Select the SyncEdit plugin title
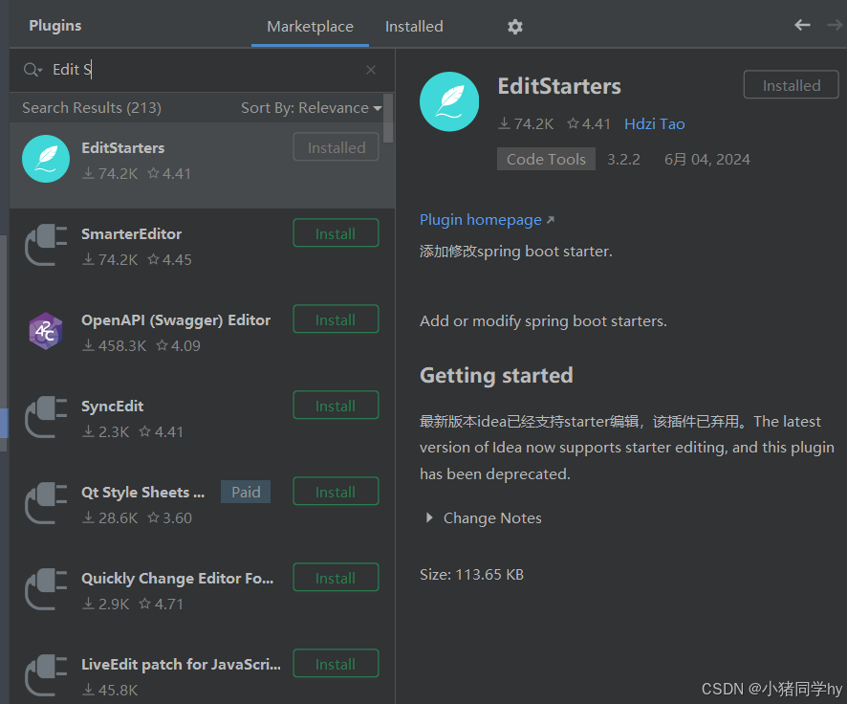847x704 pixels. (113, 407)
